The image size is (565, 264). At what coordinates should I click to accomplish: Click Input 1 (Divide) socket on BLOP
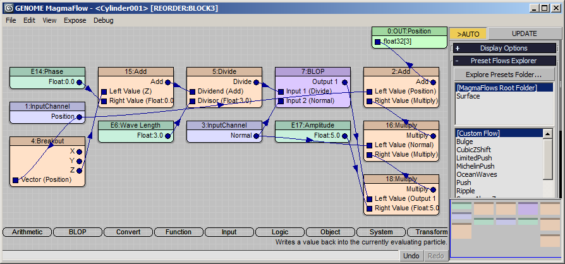coord(281,92)
